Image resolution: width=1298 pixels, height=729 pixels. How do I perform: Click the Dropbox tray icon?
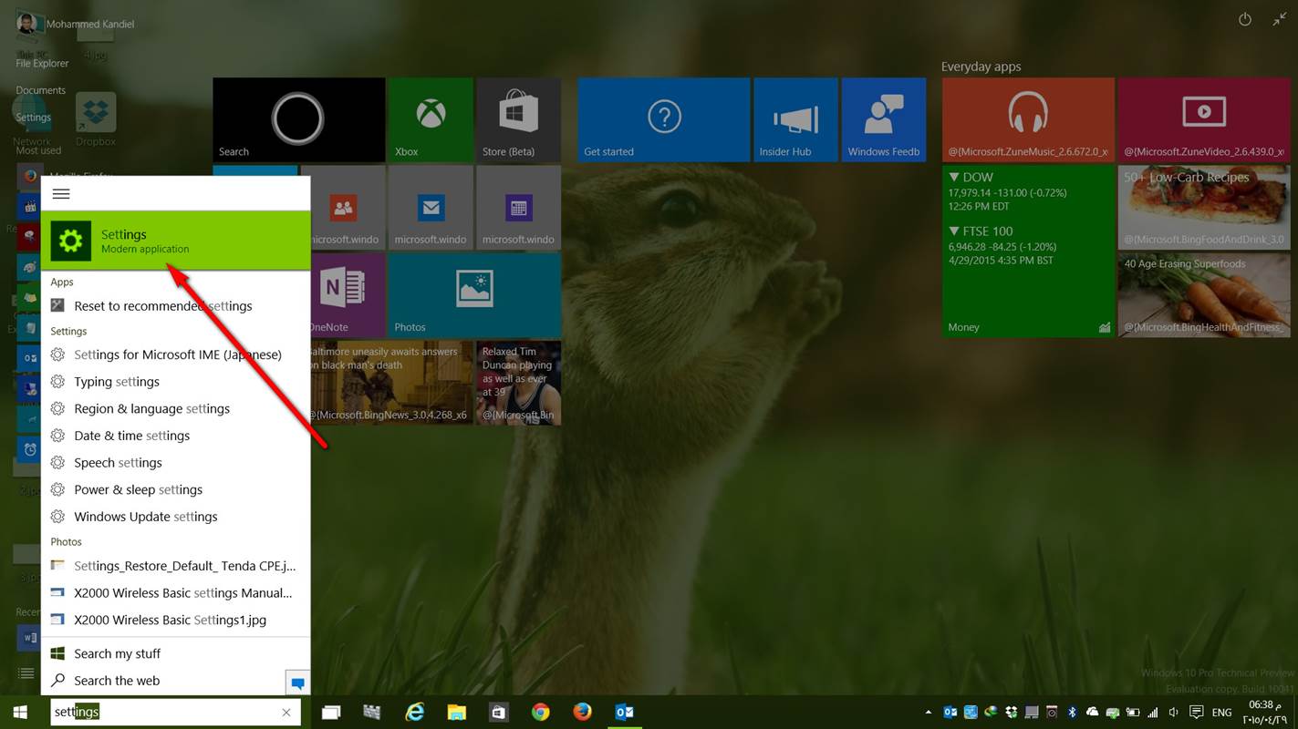click(x=1011, y=713)
